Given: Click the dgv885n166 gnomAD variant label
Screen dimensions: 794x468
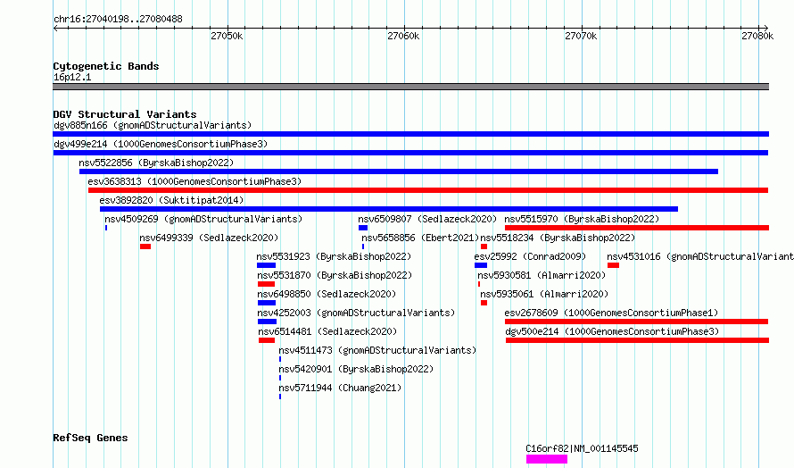Looking at the screenshot, I should point(153,125).
